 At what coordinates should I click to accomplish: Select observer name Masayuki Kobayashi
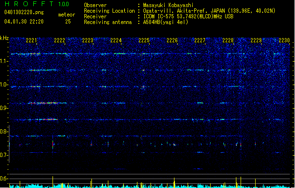pos(168,5)
